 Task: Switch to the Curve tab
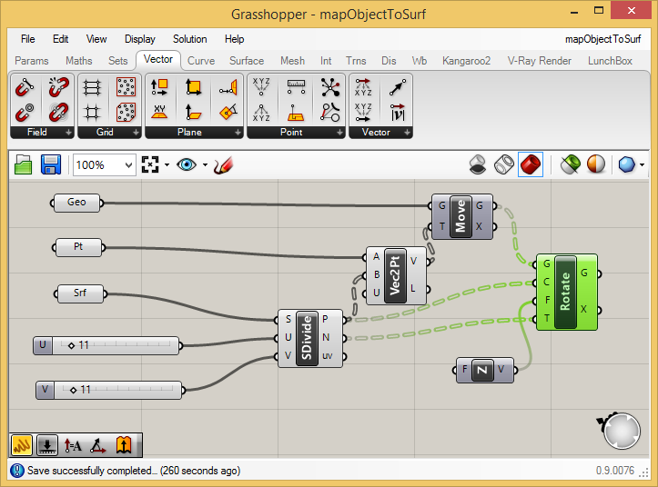point(201,61)
